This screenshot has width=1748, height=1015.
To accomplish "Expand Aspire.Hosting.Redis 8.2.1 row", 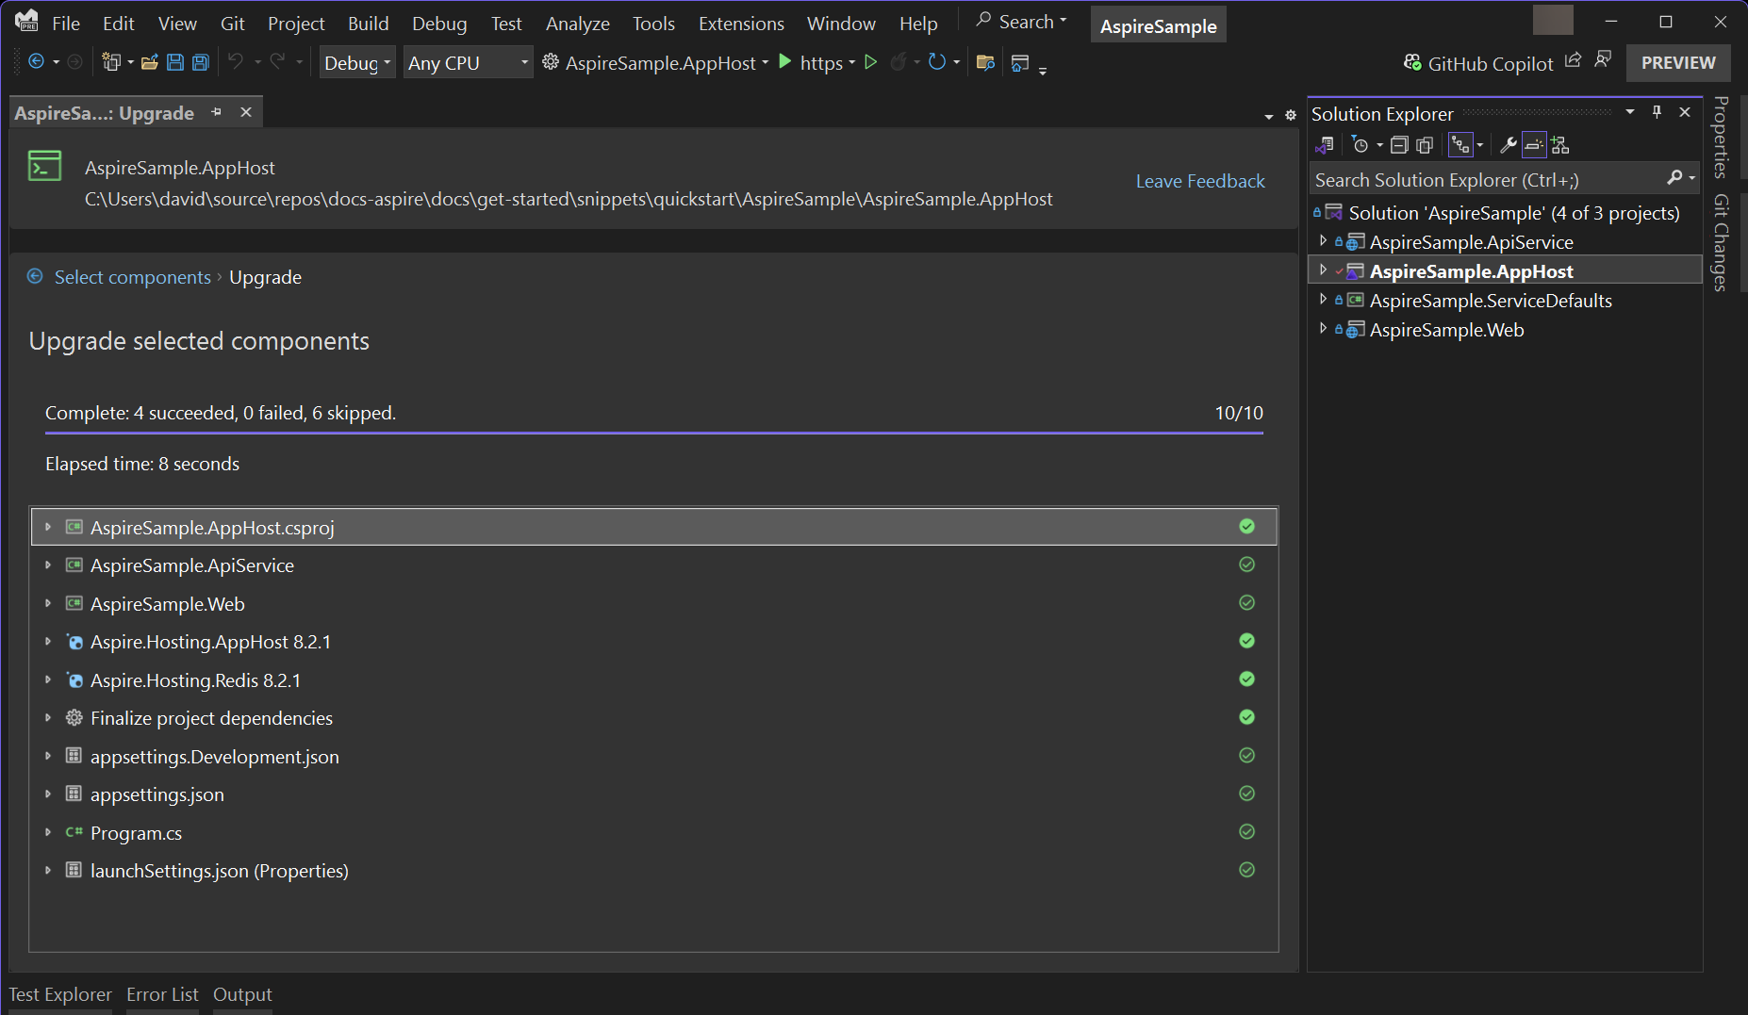I will coord(48,679).
